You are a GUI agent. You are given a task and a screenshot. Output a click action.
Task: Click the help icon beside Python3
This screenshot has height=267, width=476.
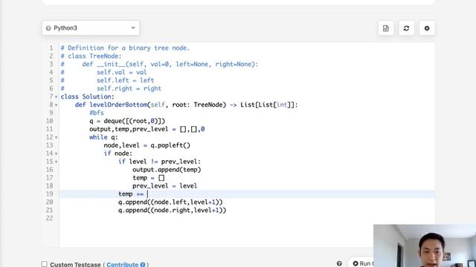(x=48, y=28)
